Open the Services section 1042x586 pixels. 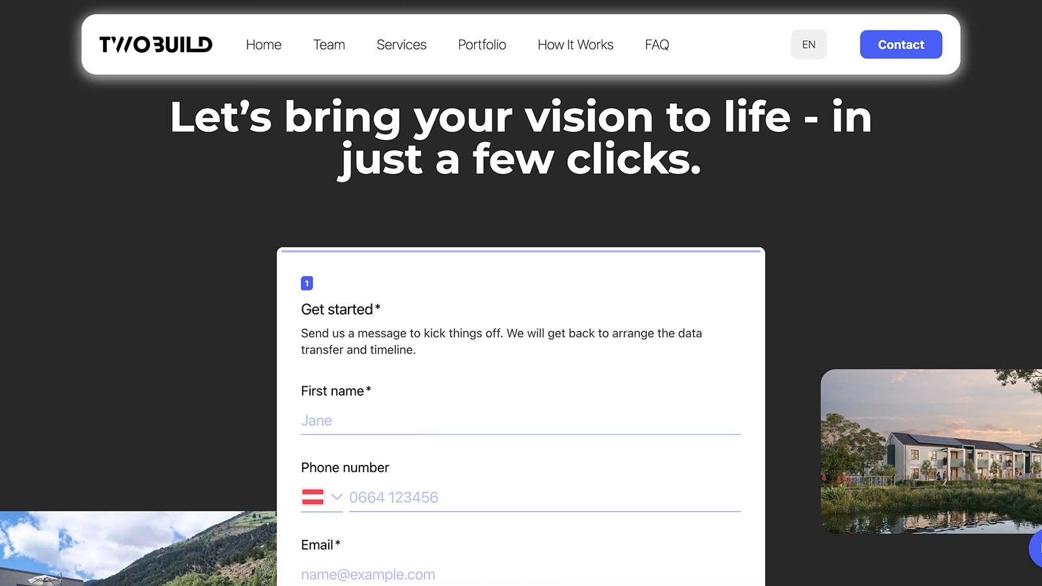[401, 44]
